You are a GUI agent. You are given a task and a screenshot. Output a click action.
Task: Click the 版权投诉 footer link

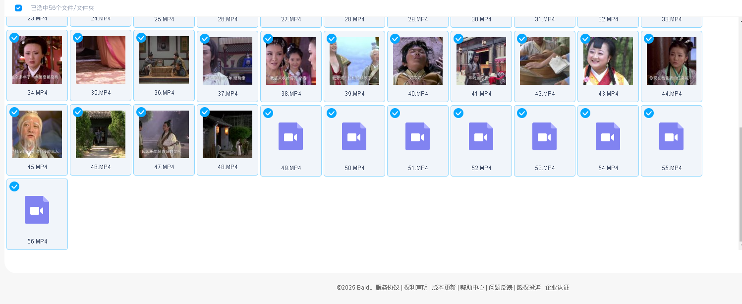point(528,288)
